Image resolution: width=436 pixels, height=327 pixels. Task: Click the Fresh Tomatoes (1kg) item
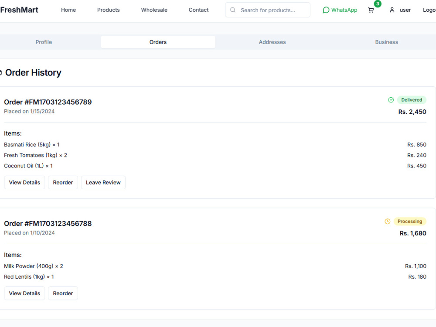(x=35, y=155)
